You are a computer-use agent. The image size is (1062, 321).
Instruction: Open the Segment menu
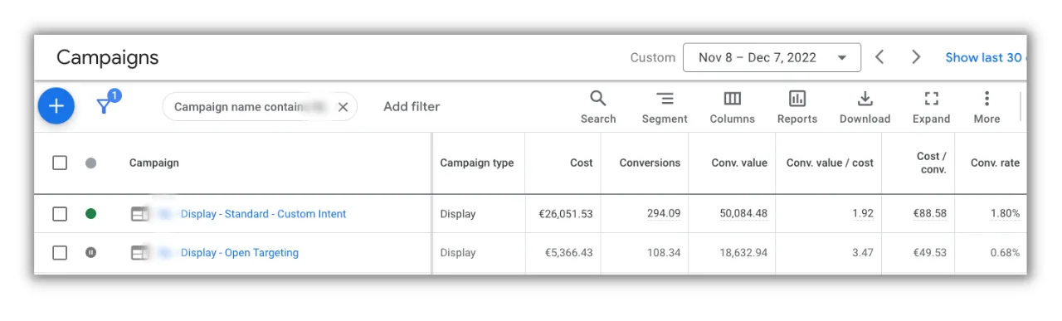click(665, 108)
